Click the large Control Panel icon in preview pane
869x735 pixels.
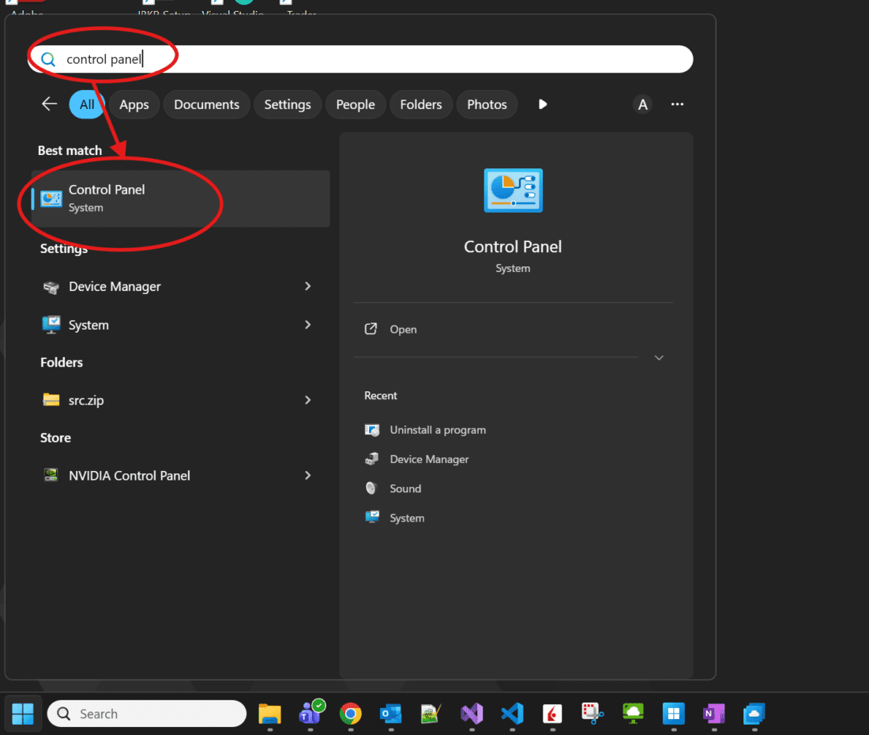coord(513,190)
